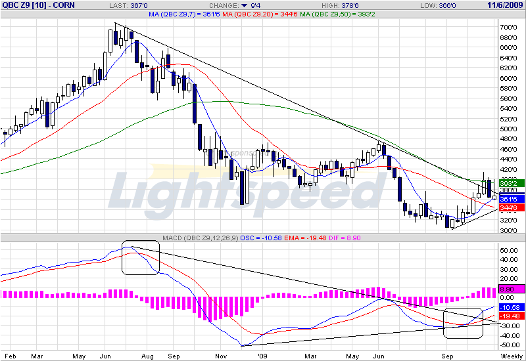
Task: Select the LAST: 367'0 value
Action: 128,6
